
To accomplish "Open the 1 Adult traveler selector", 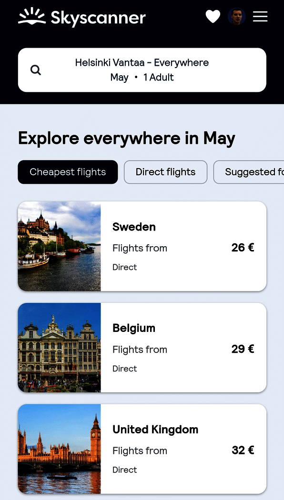I will 158,77.
